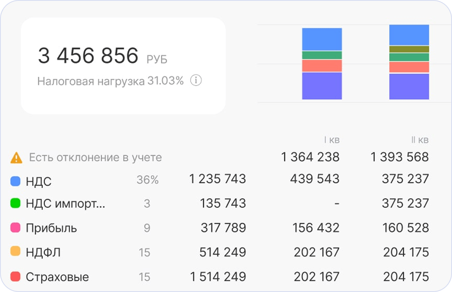Open the НДС row label
The image size is (452, 292).
[x=39, y=181]
